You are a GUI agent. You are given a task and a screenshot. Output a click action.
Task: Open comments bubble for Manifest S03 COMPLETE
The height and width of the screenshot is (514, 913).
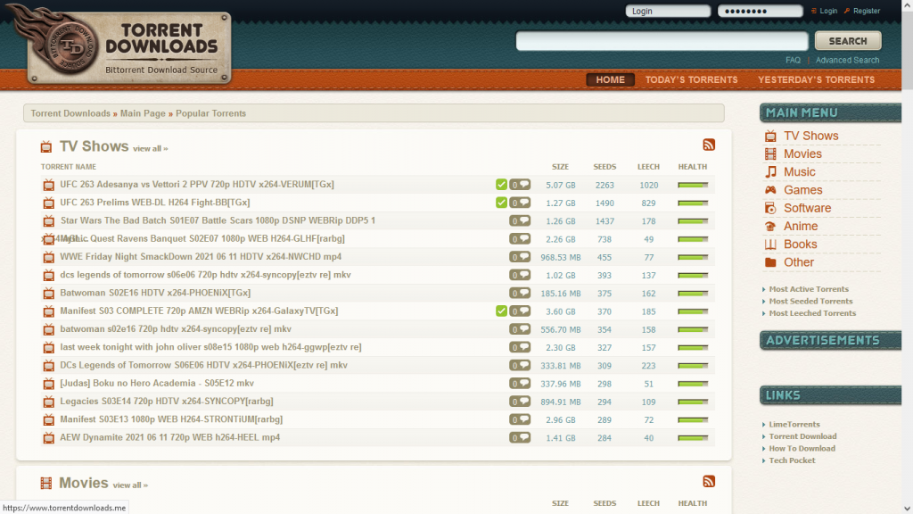520,311
